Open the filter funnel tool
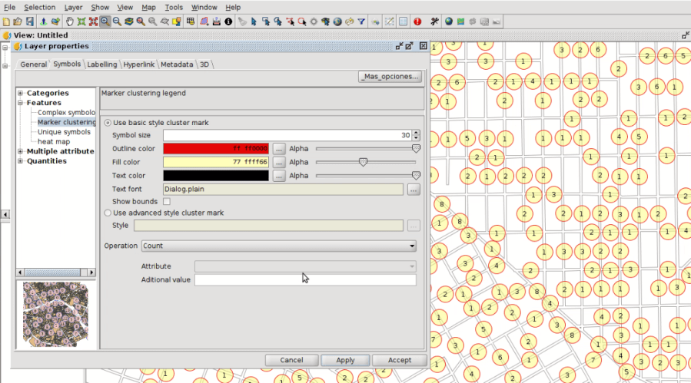 pos(361,21)
